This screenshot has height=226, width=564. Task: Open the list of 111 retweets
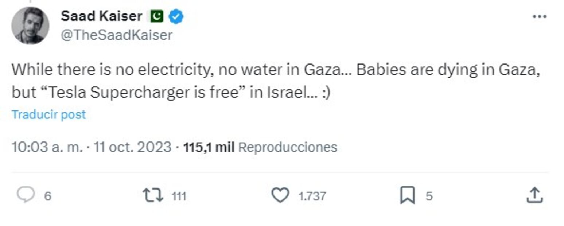[x=178, y=195]
